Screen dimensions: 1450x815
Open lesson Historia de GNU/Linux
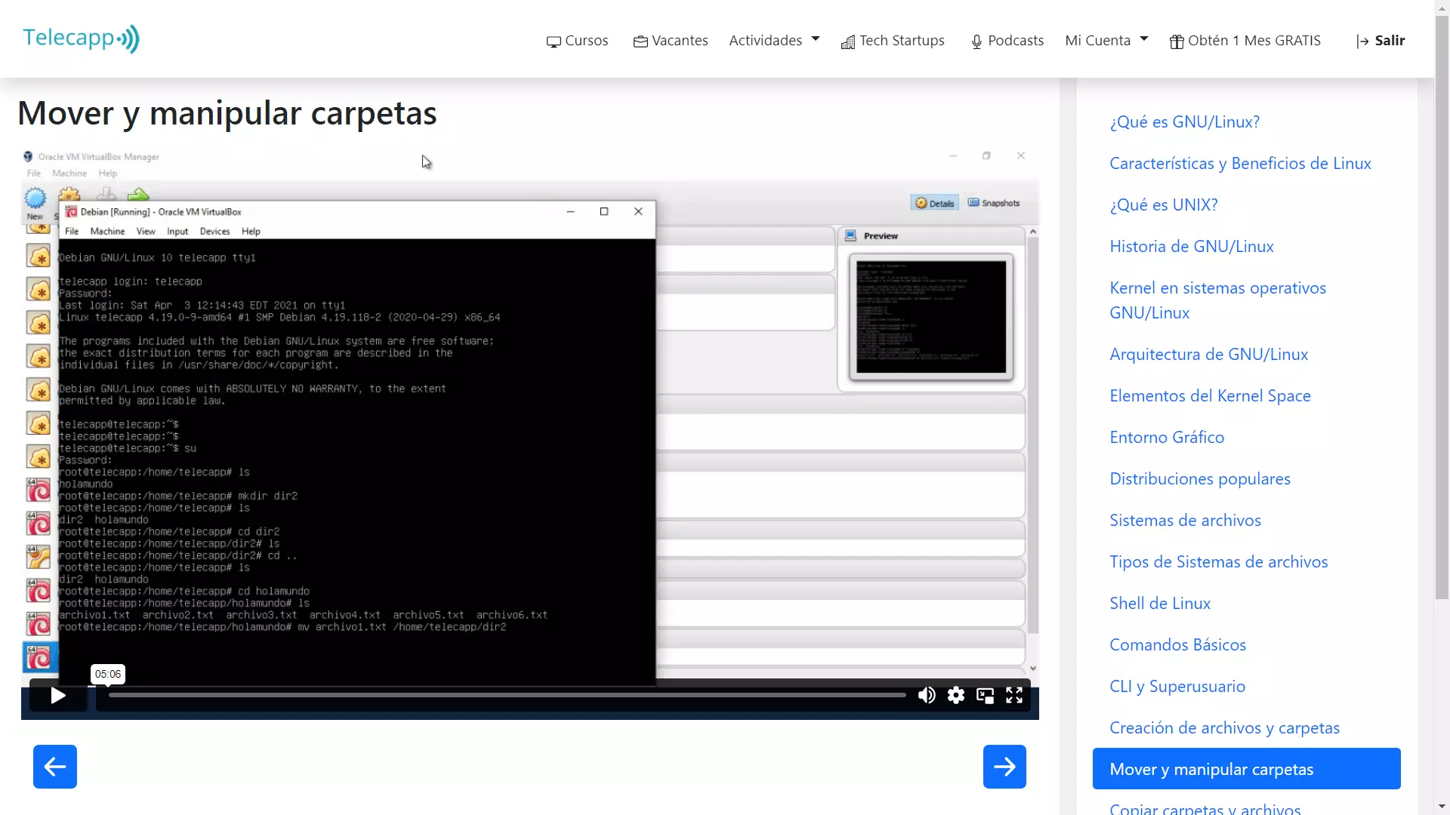click(1191, 246)
